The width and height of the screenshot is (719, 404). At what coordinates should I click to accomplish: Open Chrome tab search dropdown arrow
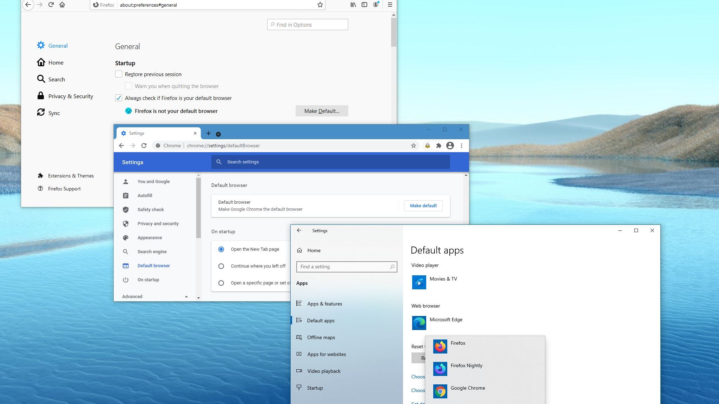(x=218, y=134)
